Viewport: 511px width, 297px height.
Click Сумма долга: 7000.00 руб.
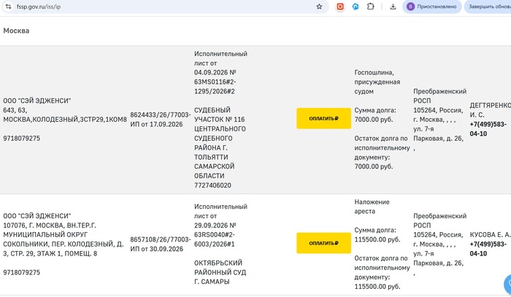click(x=375, y=115)
